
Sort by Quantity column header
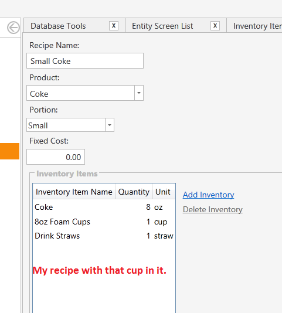tap(134, 192)
